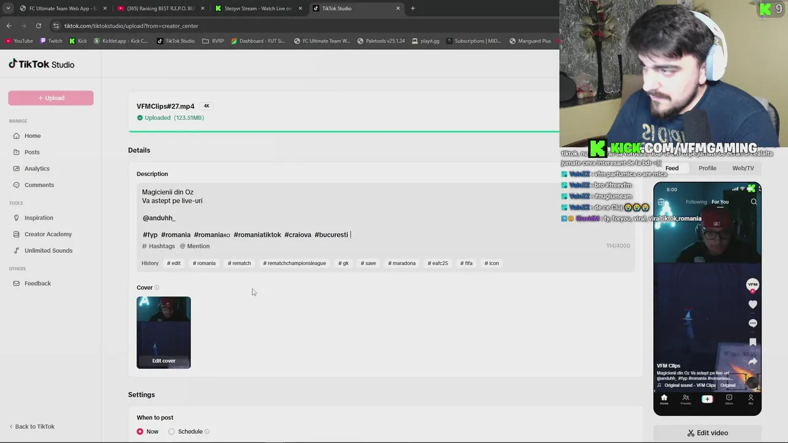
Task: Click Friends icon in preview bottom bar
Action: (686, 399)
